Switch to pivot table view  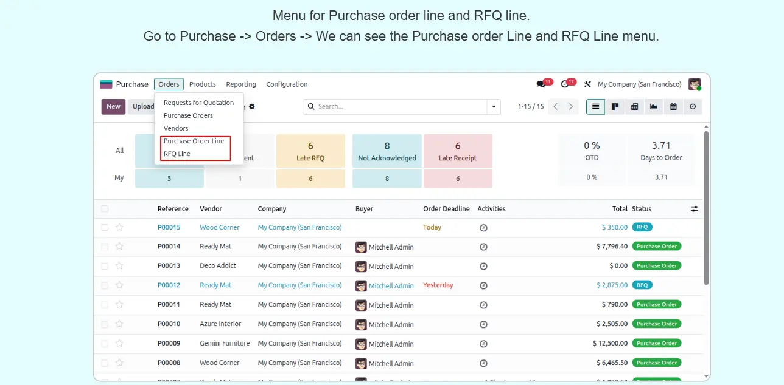click(634, 107)
